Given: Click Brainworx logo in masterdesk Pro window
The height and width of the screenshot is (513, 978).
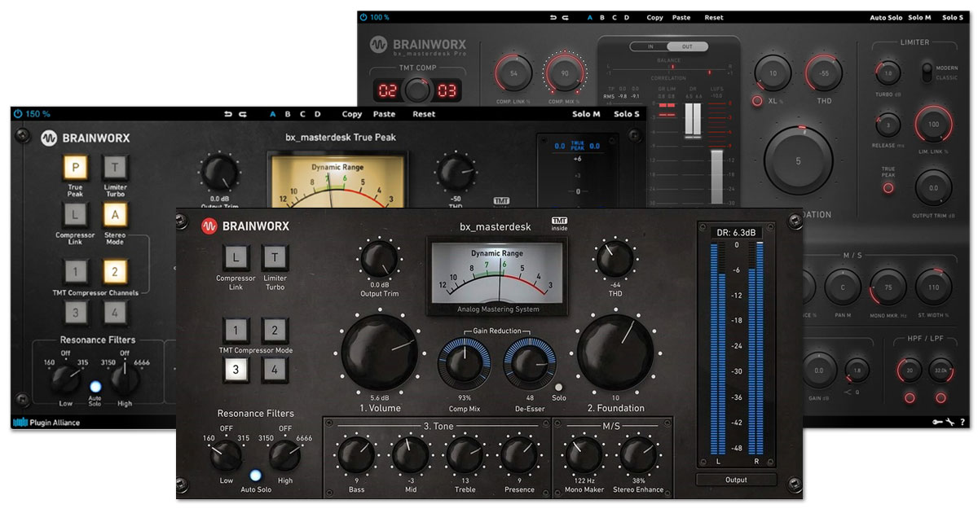Looking at the screenshot, I should (x=378, y=45).
